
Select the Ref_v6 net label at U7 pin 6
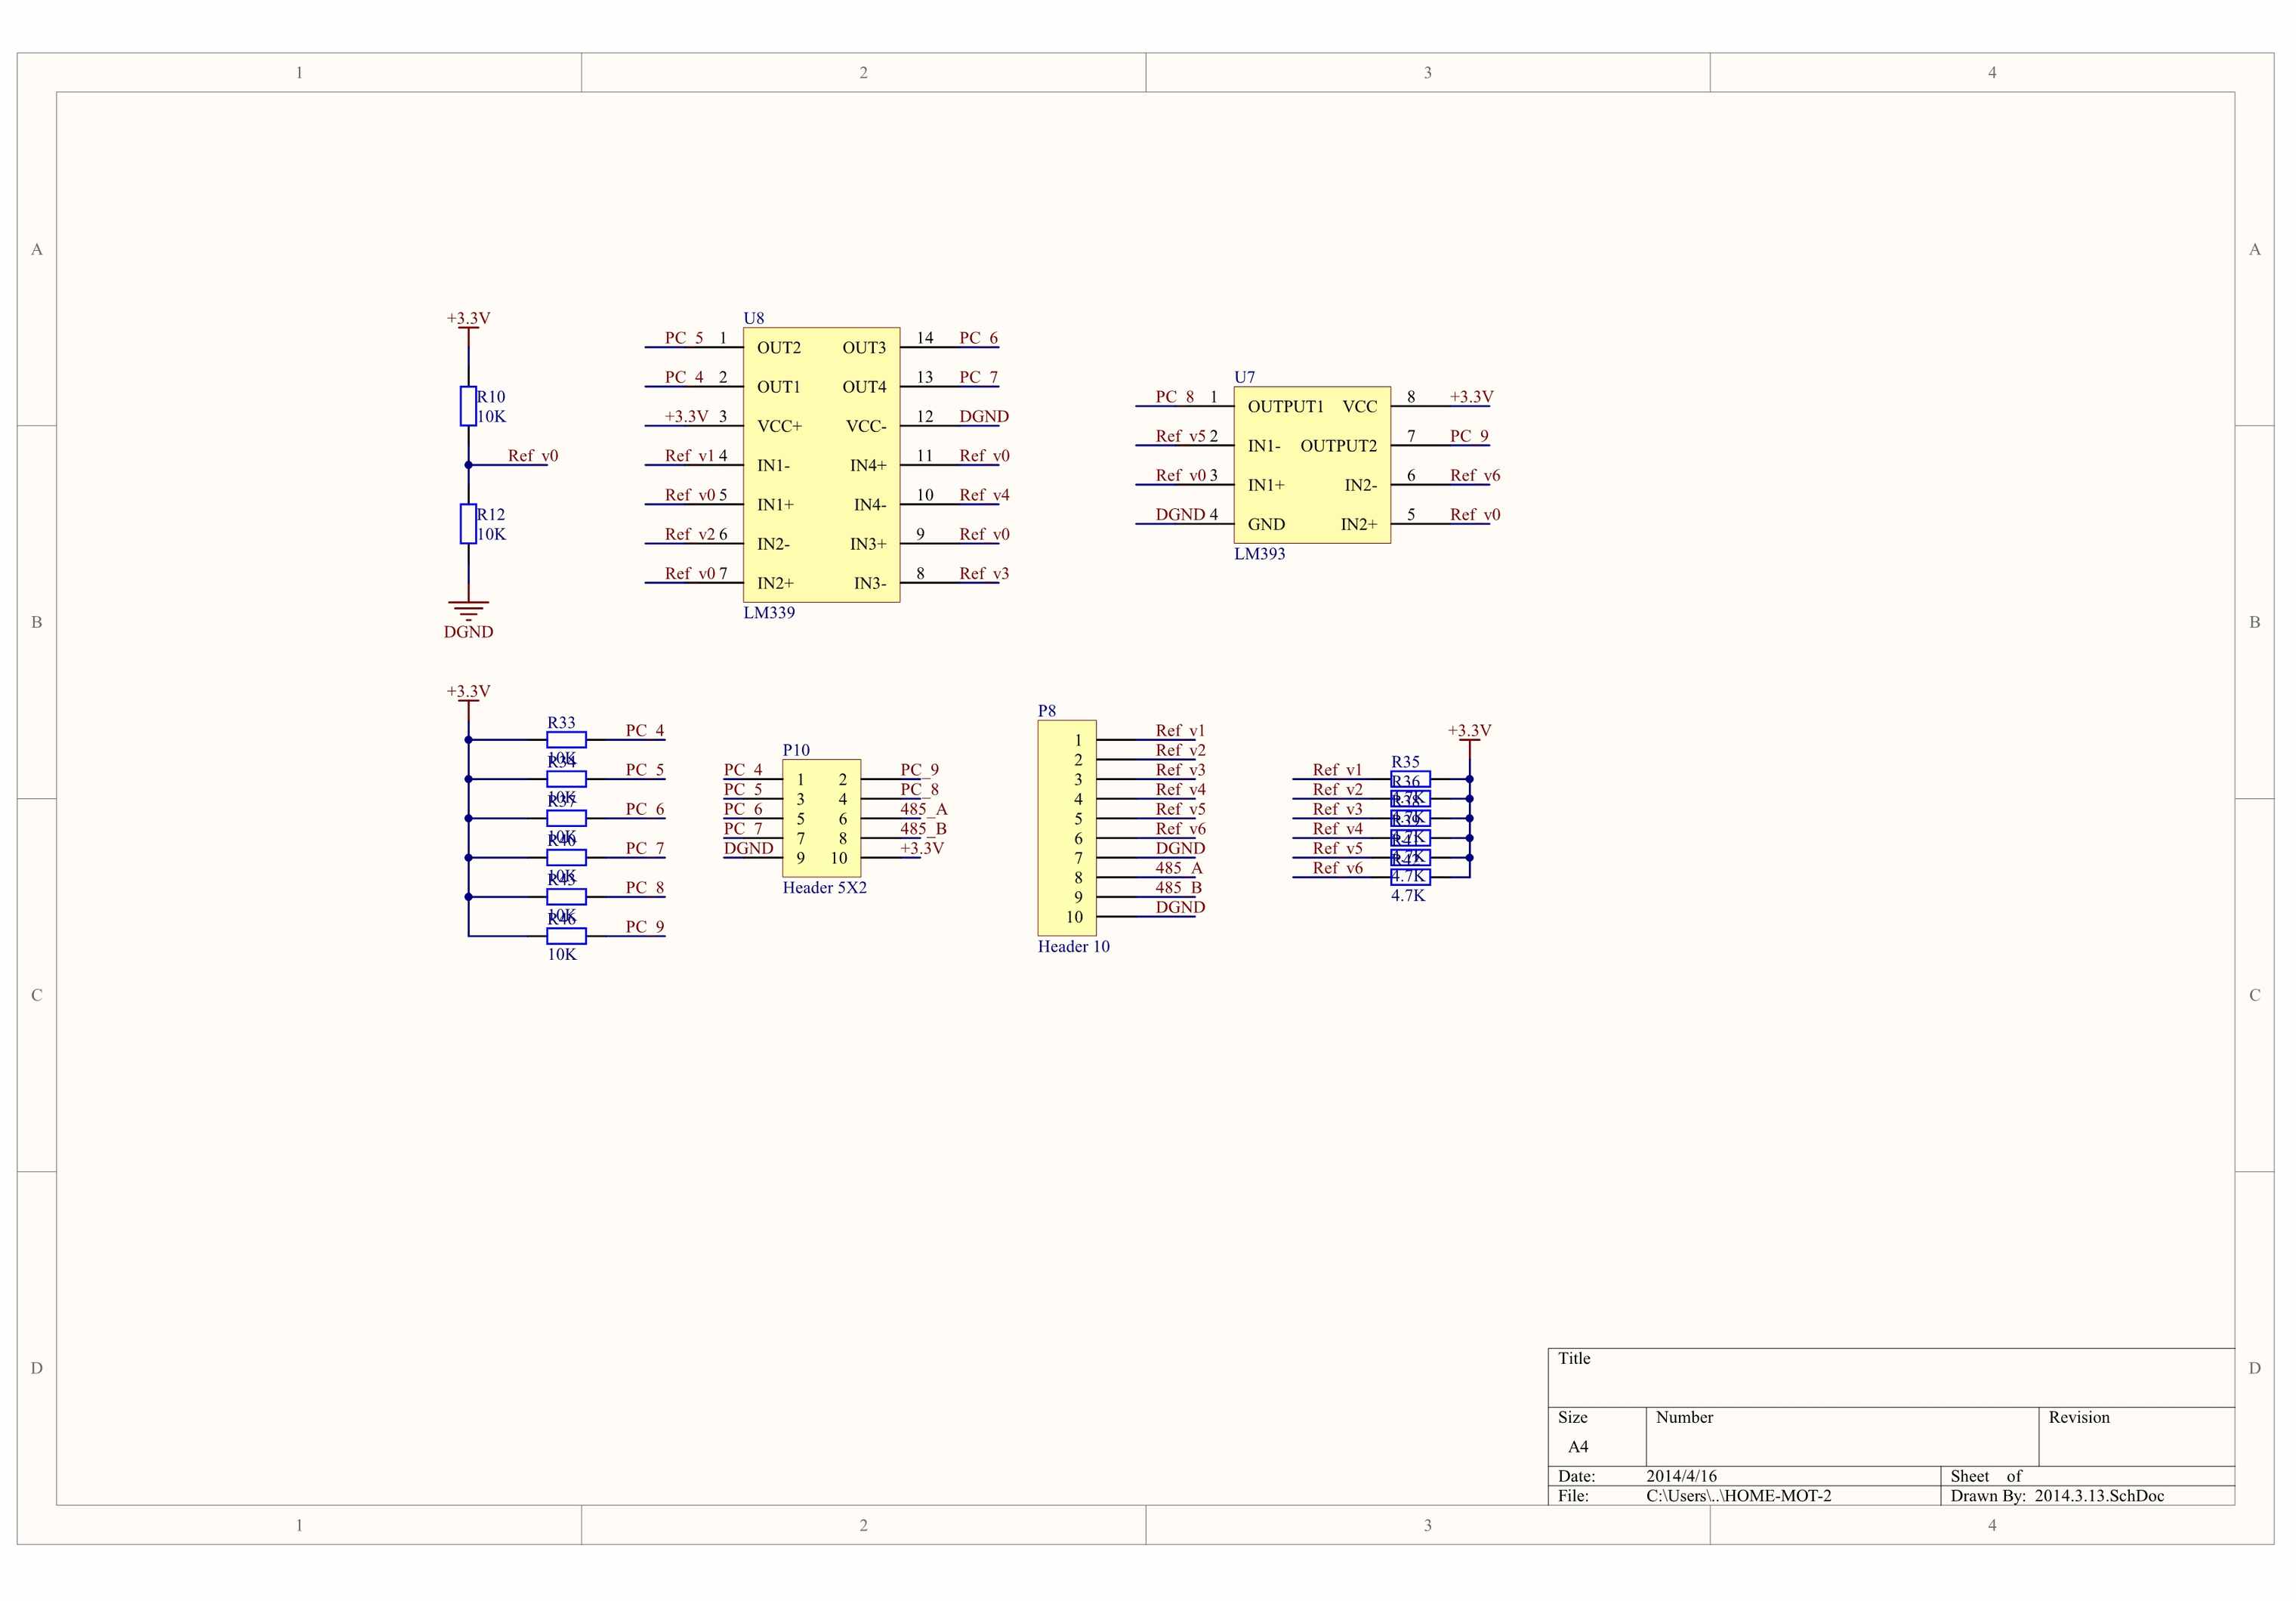coord(1475,475)
